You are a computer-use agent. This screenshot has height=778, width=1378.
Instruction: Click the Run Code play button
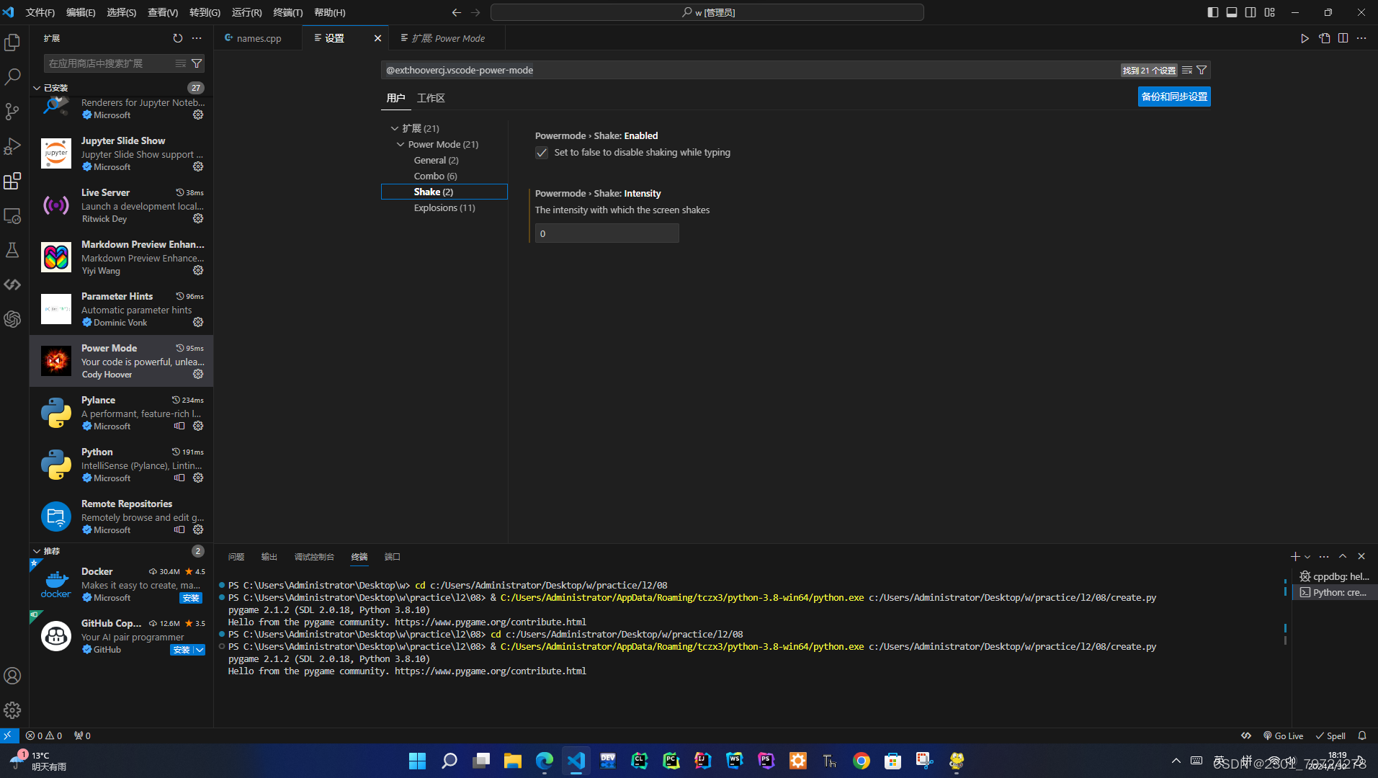(x=1305, y=38)
